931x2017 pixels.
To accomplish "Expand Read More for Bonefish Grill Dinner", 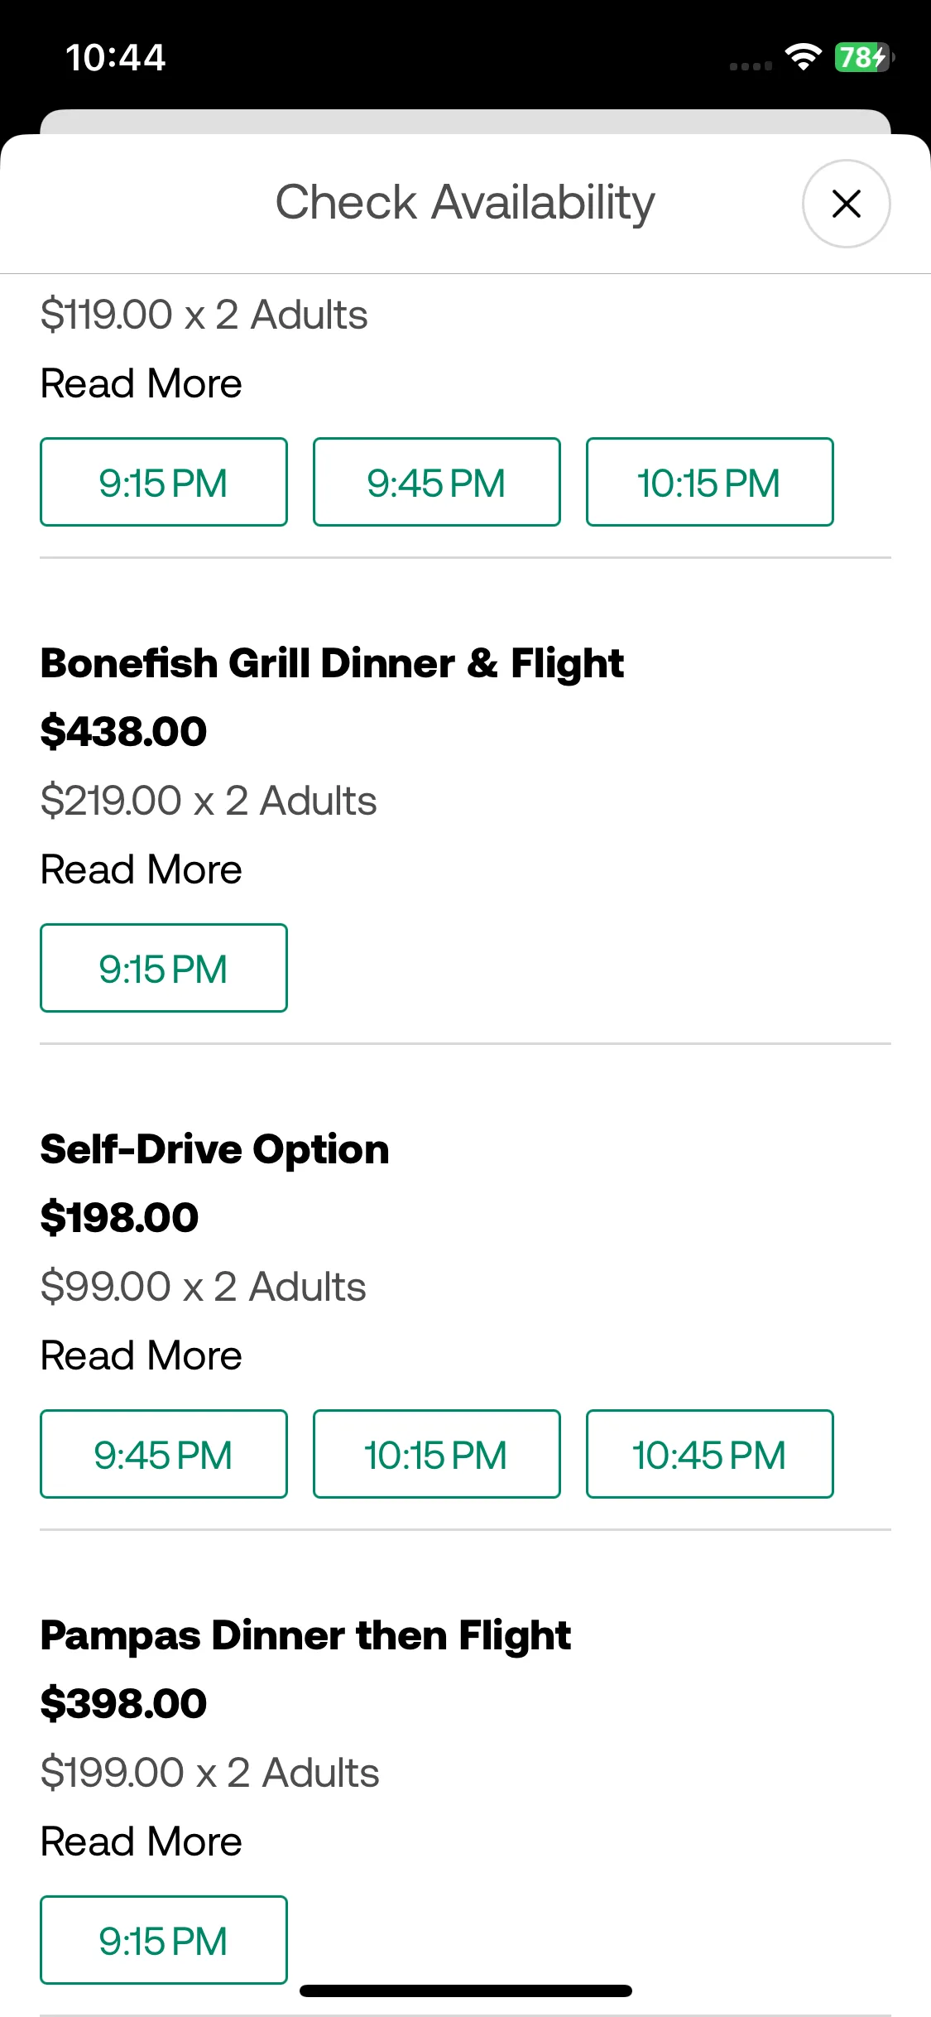I will pos(142,870).
